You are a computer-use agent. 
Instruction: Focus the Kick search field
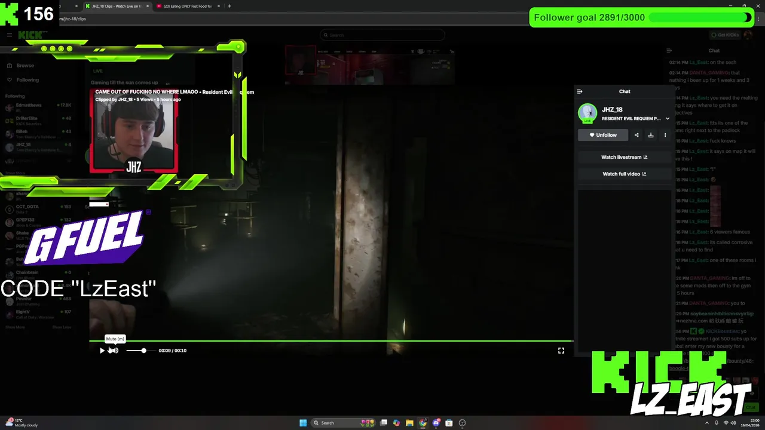click(382, 35)
